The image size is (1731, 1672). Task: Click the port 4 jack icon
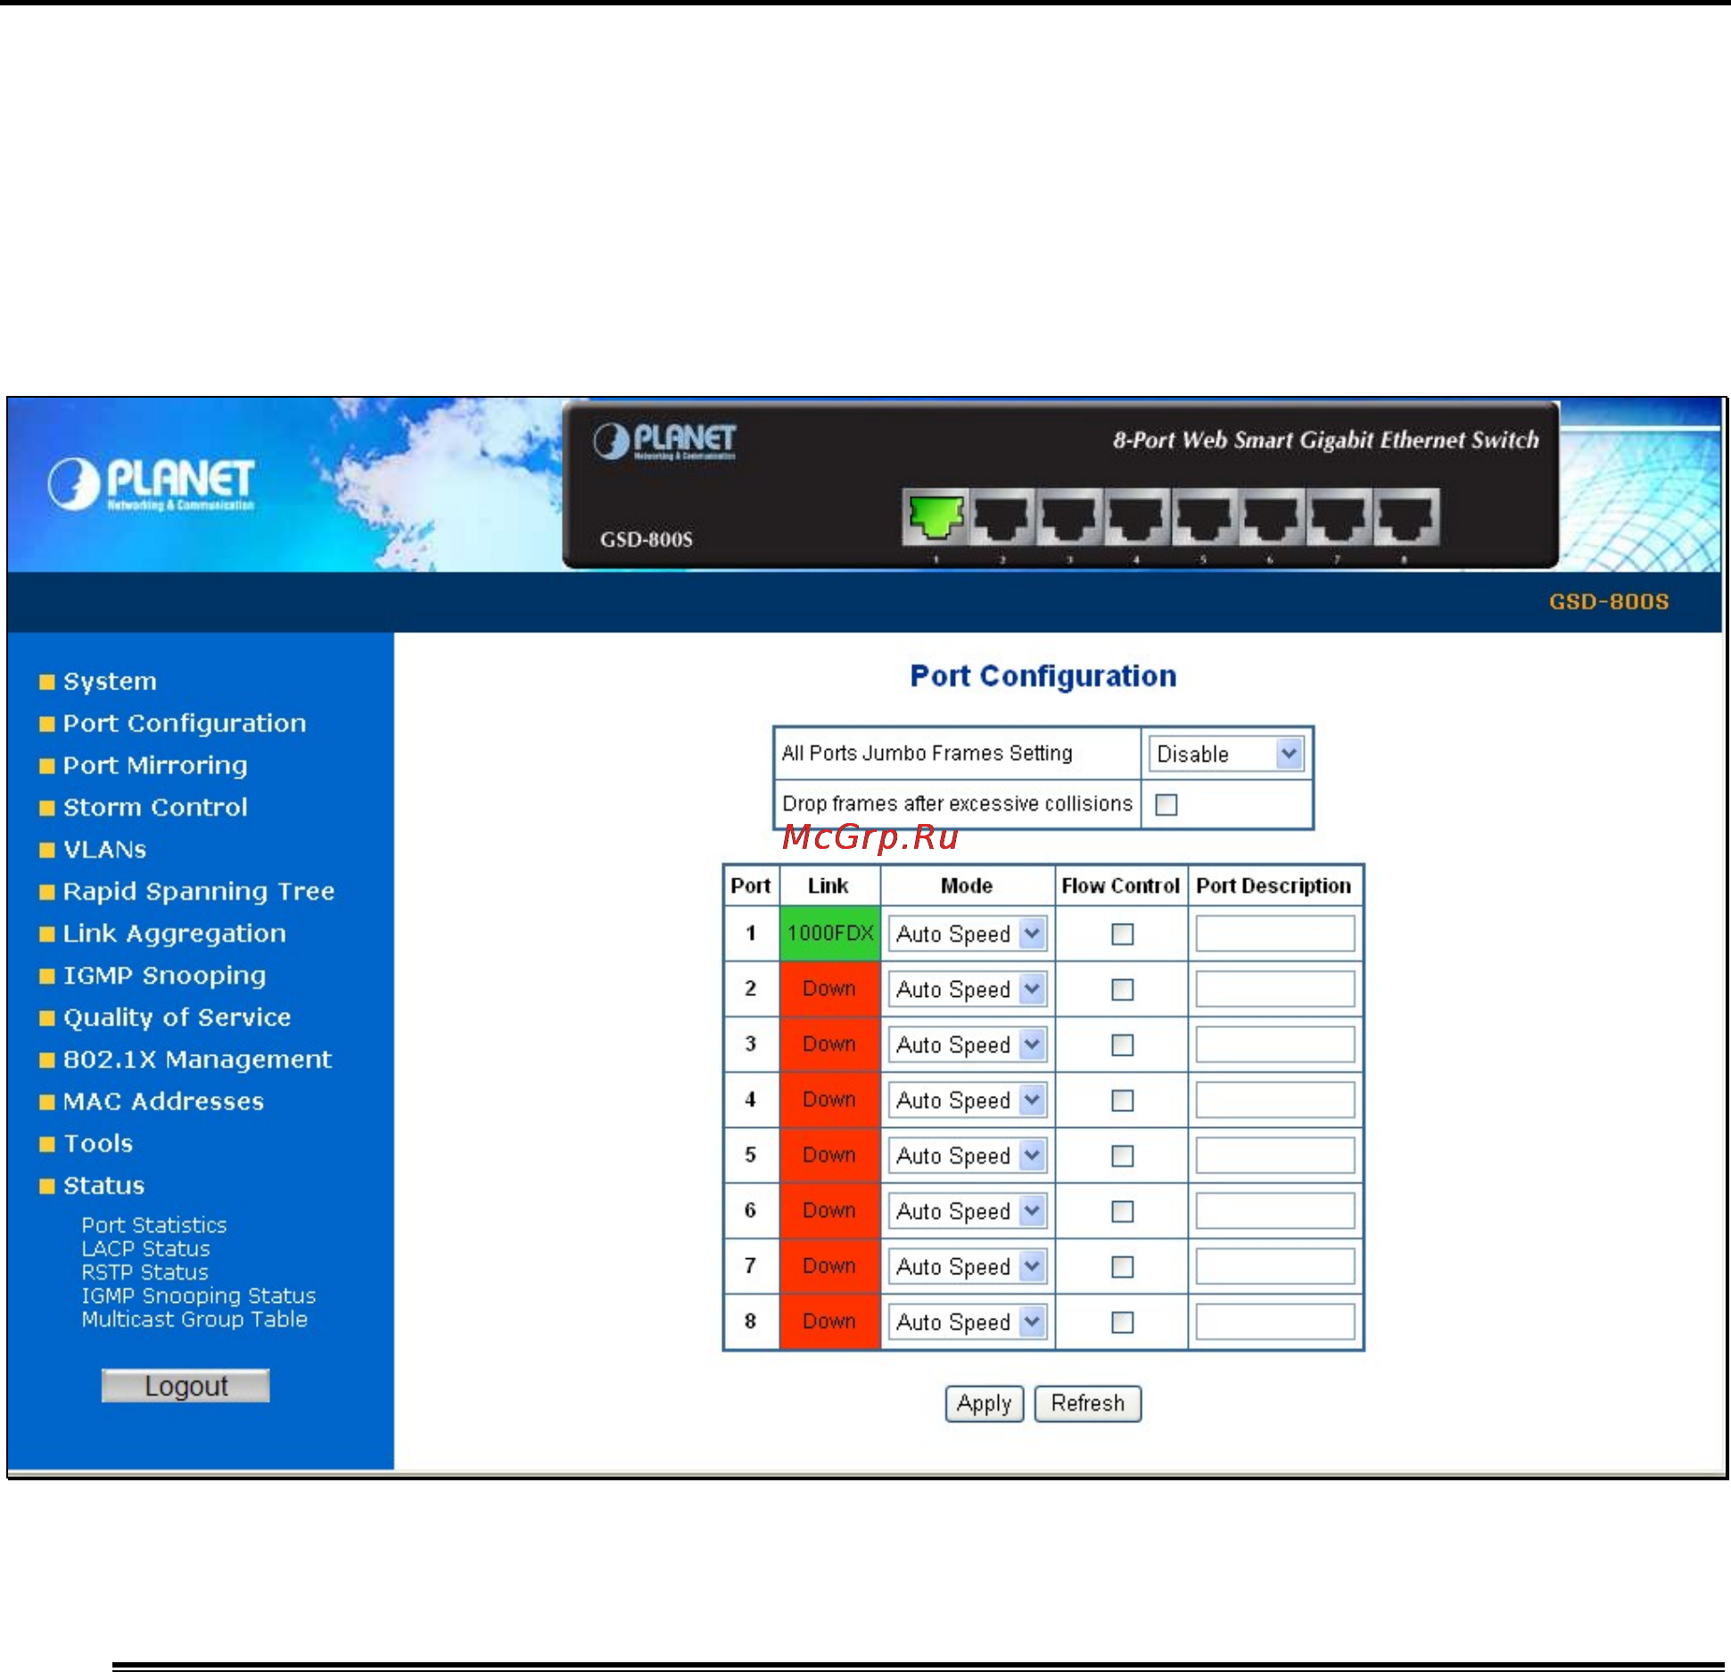click(1136, 516)
